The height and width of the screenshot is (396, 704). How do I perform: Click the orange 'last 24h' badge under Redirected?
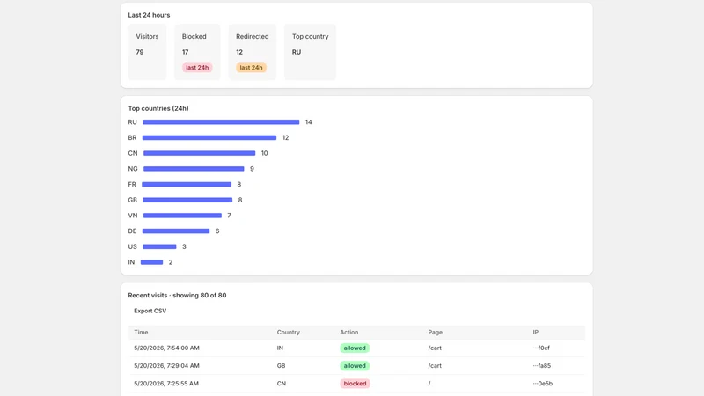(x=251, y=68)
